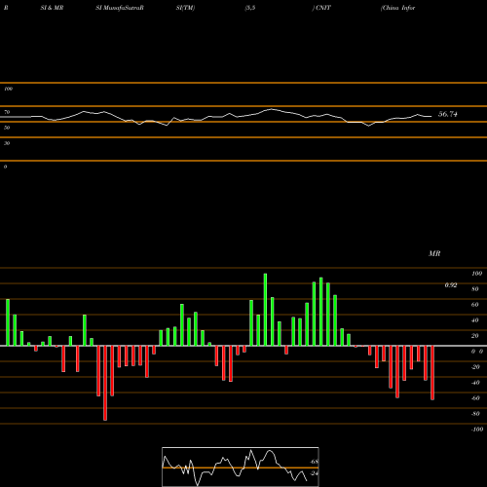Click the 'SI MunafaSutraR' header label

click(x=120, y=8)
